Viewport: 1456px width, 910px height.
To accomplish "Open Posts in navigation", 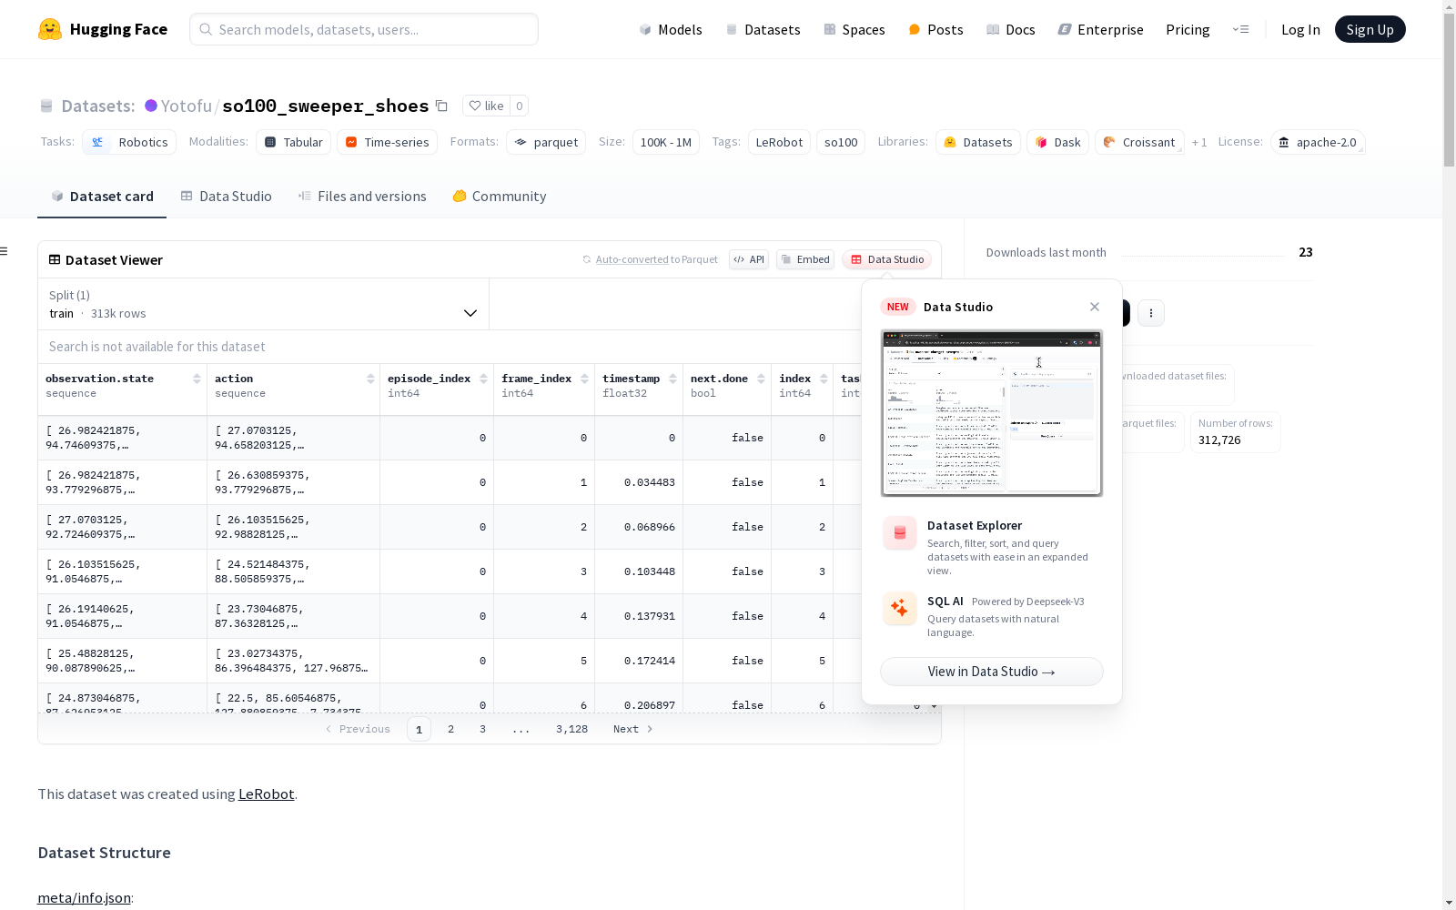I will [x=936, y=29].
